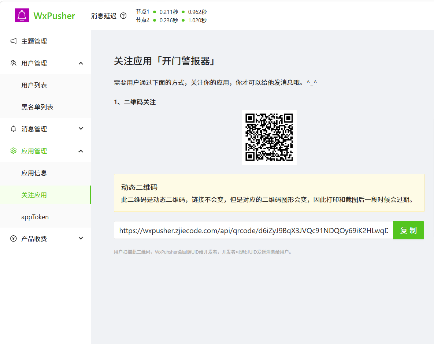Click the 节点1 label
Screen dimensions: 434x344
coord(142,12)
